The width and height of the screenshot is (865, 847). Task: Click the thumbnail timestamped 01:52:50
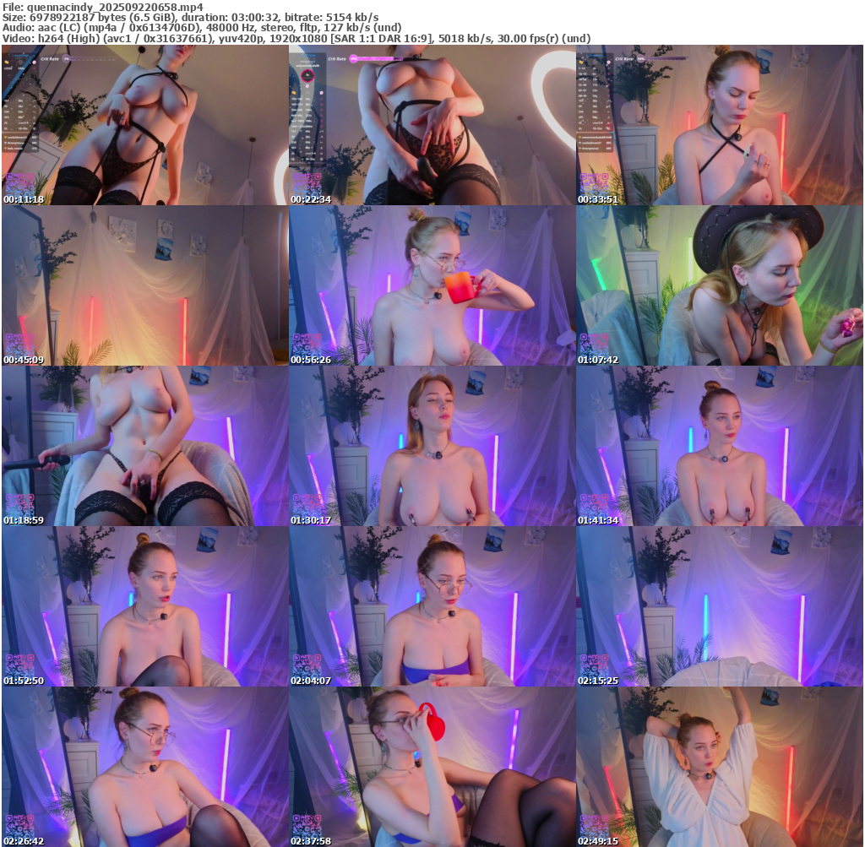click(x=144, y=606)
